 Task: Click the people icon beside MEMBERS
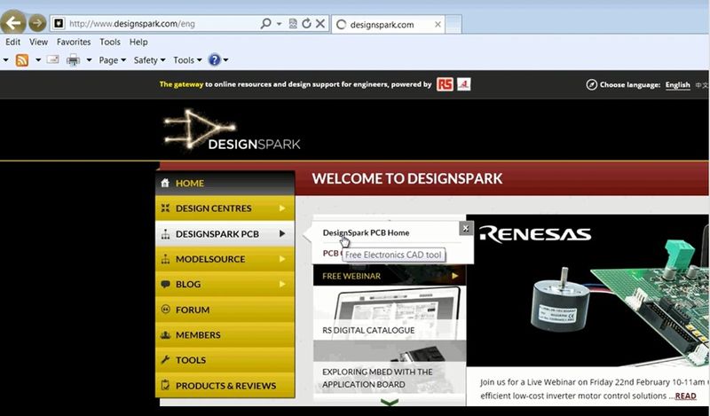coord(165,335)
